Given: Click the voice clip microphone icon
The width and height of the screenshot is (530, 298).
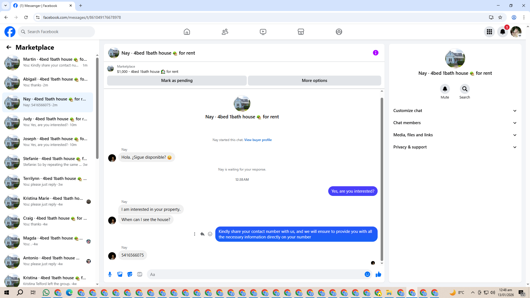Looking at the screenshot, I should tap(110, 274).
